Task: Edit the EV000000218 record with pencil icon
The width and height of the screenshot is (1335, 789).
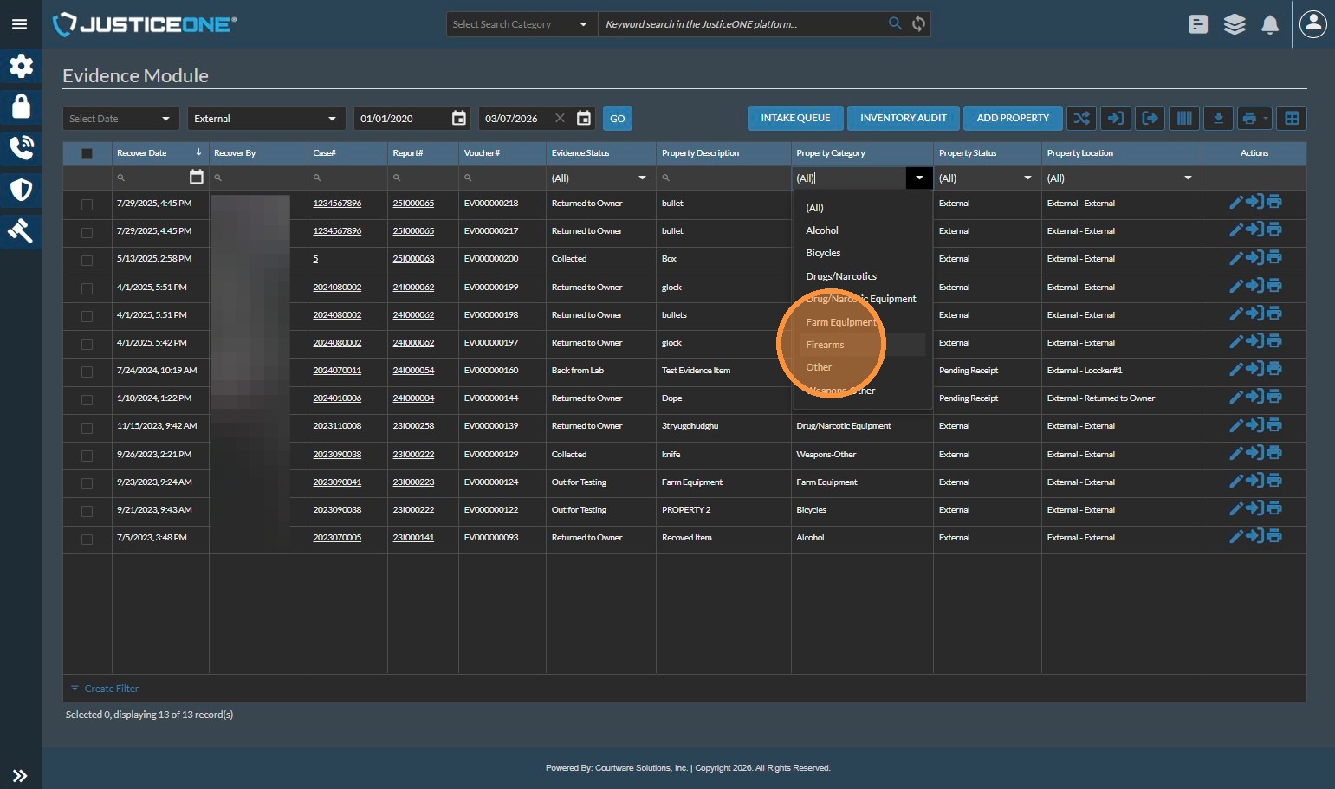Action: 1236,203
